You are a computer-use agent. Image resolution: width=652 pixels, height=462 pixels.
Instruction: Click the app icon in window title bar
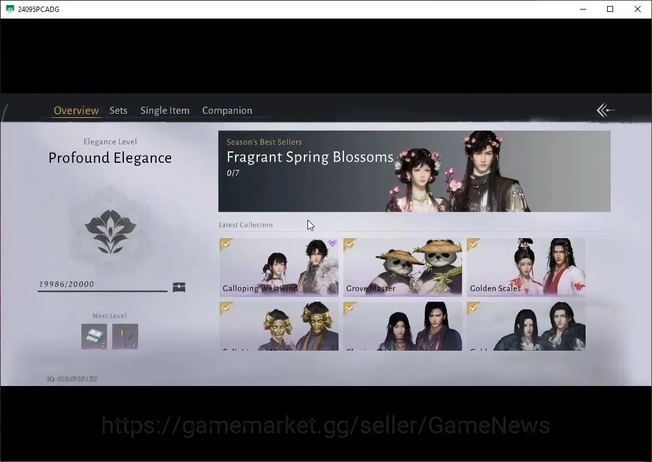[10, 9]
